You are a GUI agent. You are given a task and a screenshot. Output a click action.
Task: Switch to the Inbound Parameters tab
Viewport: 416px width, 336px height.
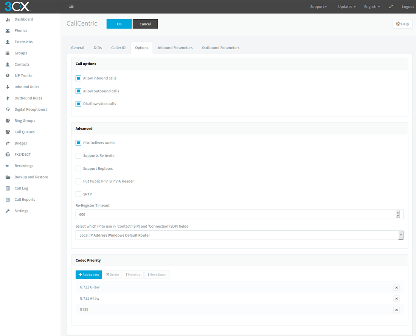[175, 47]
